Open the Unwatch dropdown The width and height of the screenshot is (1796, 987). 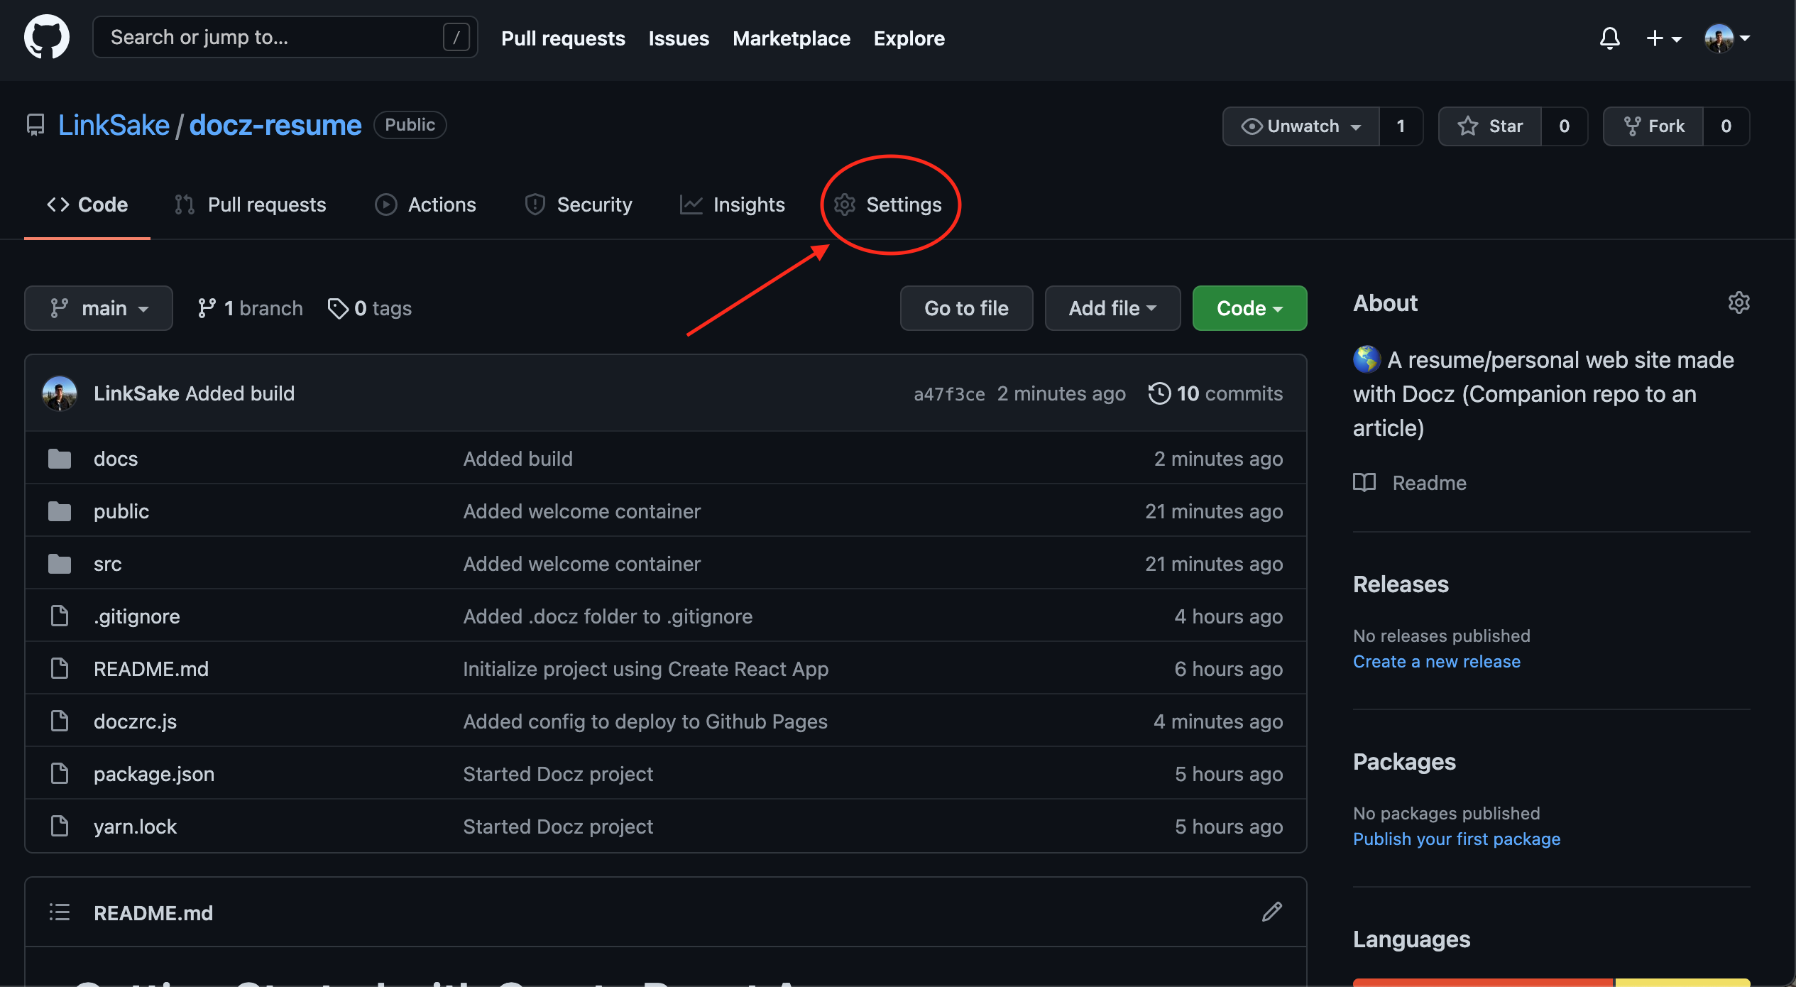pyautogui.click(x=1301, y=126)
